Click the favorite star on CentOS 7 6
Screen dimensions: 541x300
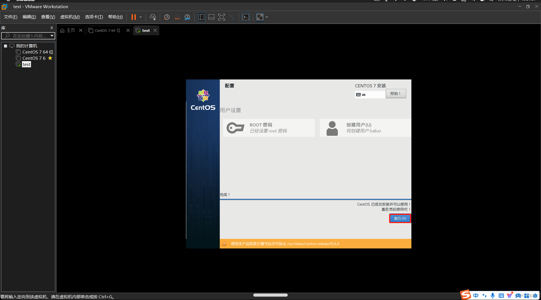pyautogui.click(x=50, y=58)
